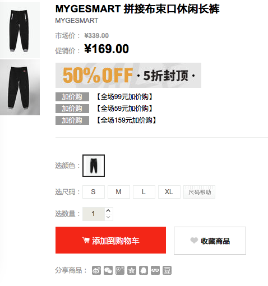
Task: Share via Renren icon
Action: click(155, 270)
